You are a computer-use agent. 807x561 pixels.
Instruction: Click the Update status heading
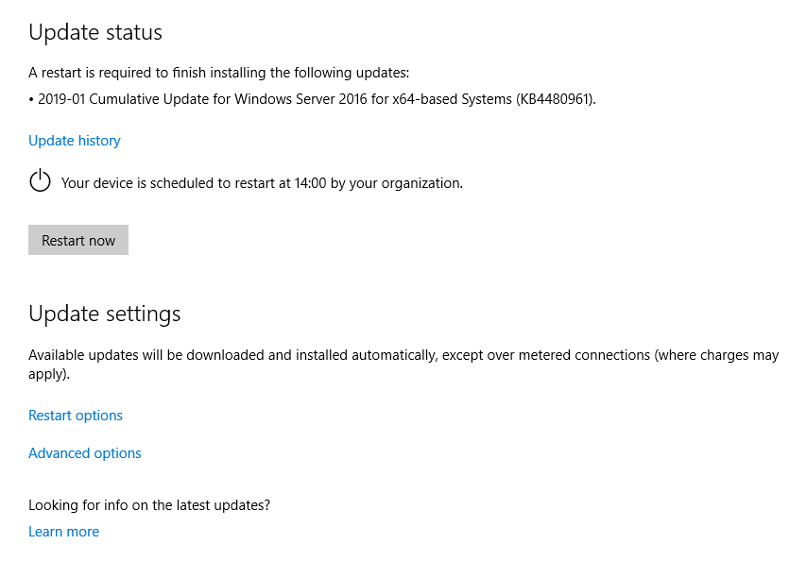coord(95,32)
